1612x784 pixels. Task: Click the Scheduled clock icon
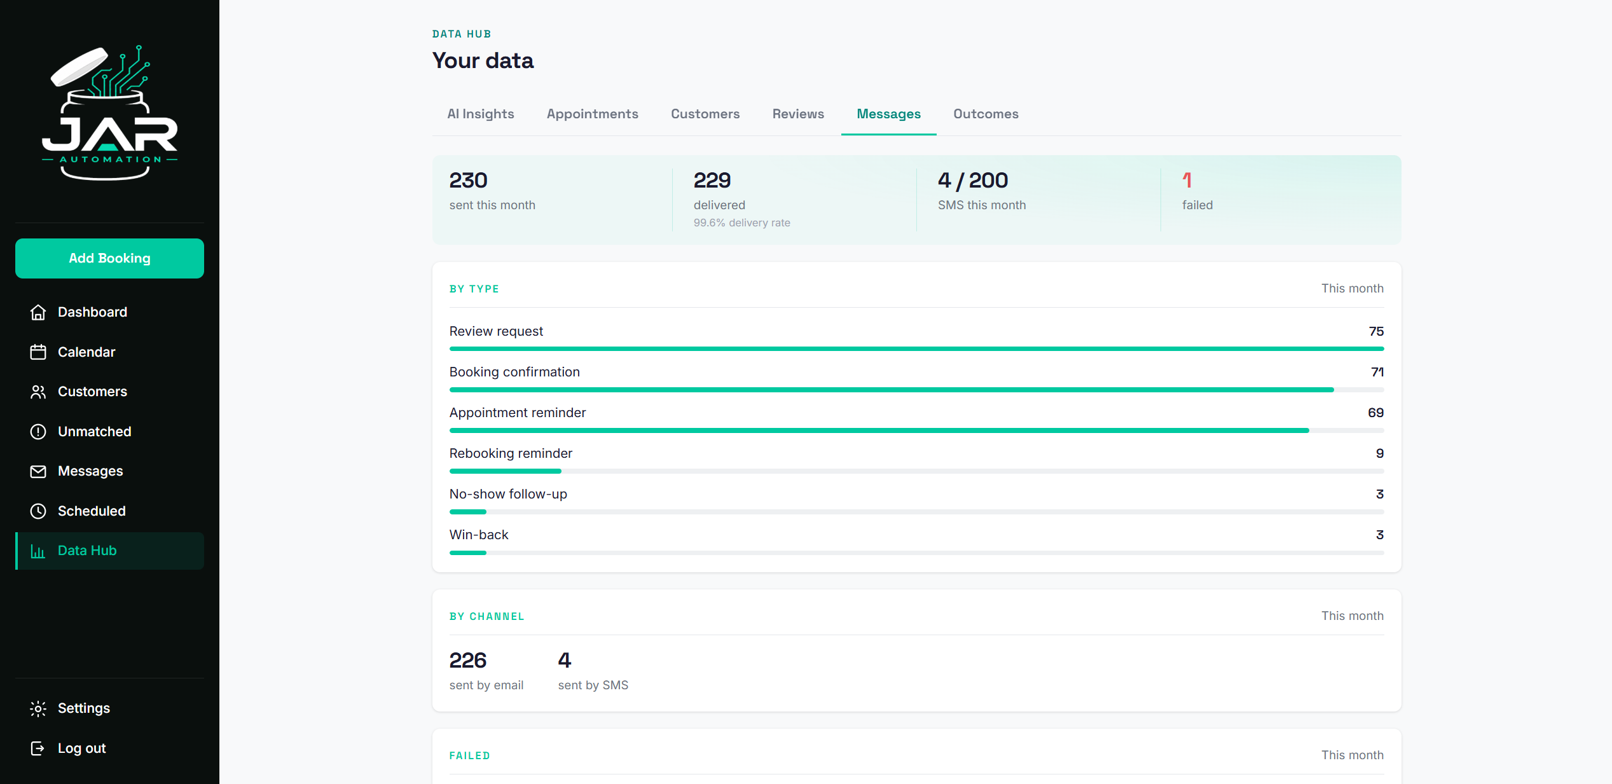[38, 511]
